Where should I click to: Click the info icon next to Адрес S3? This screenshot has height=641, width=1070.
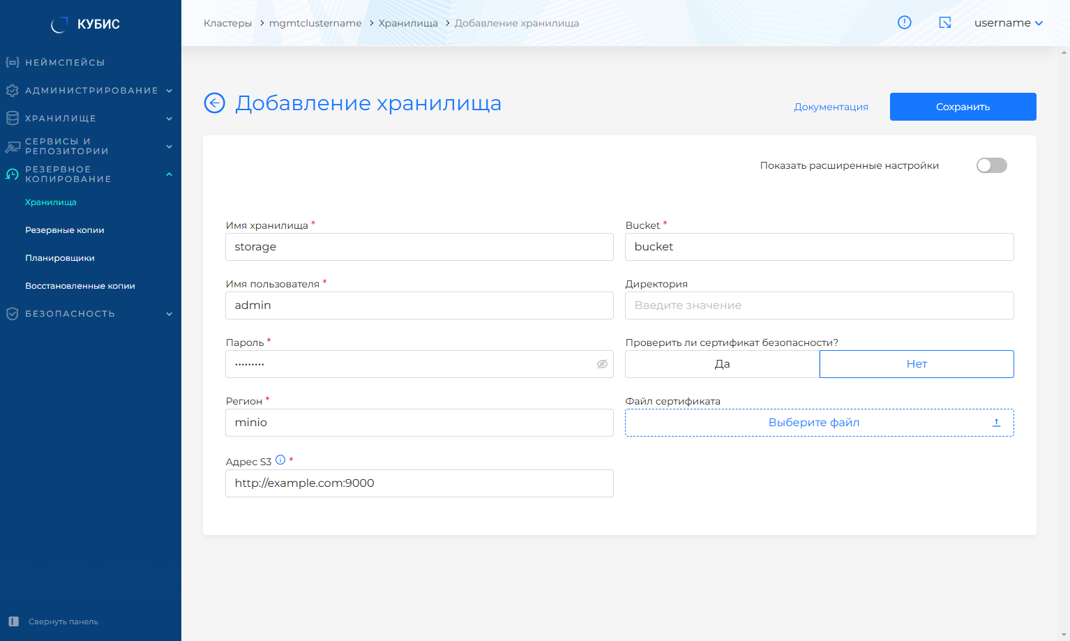280,460
